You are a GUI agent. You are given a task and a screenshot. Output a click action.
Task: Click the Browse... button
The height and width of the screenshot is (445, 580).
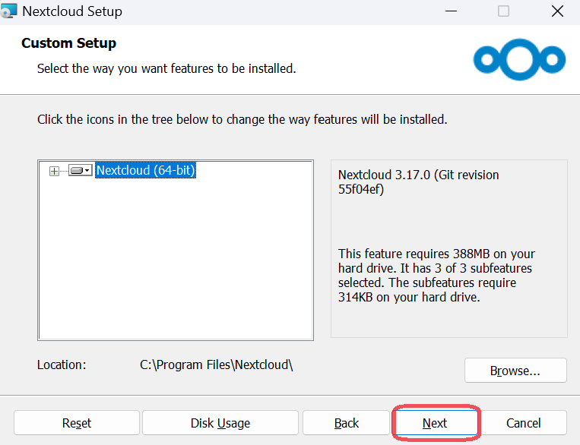click(x=515, y=371)
